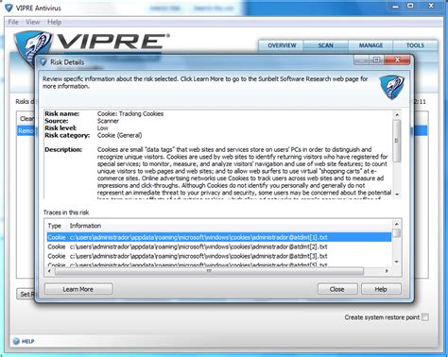Click the Learn More button
The height and width of the screenshot is (357, 448).
click(x=78, y=289)
